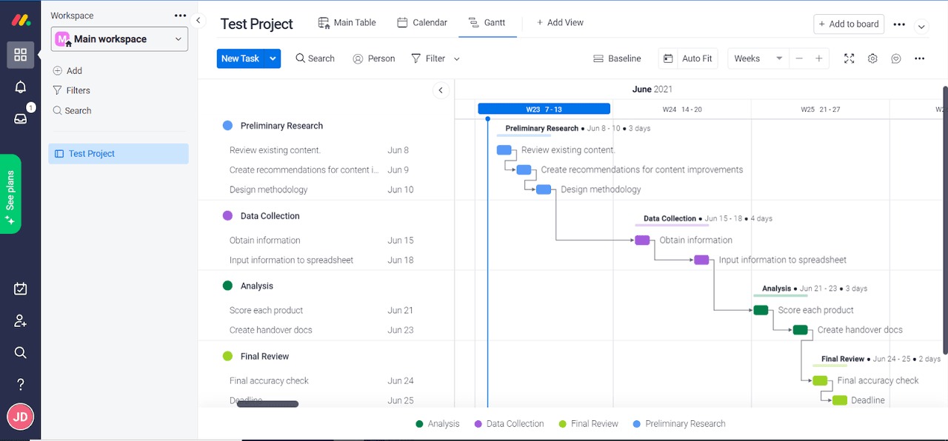Toggle Data Collection group in legend
Image resolution: width=948 pixels, height=441 pixels.
[x=509, y=424]
